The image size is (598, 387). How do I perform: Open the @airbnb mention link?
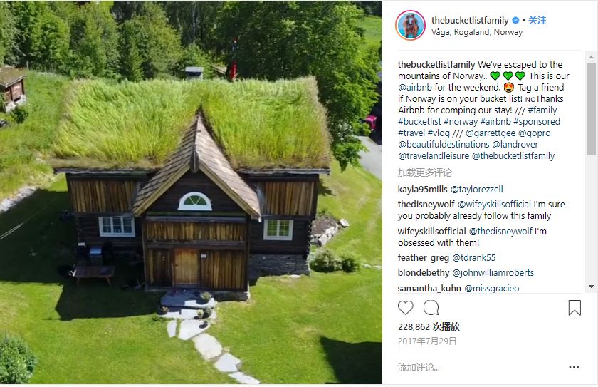coord(415,88)
